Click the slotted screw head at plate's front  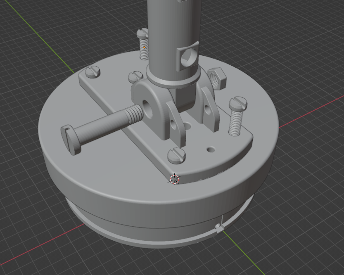176,155
